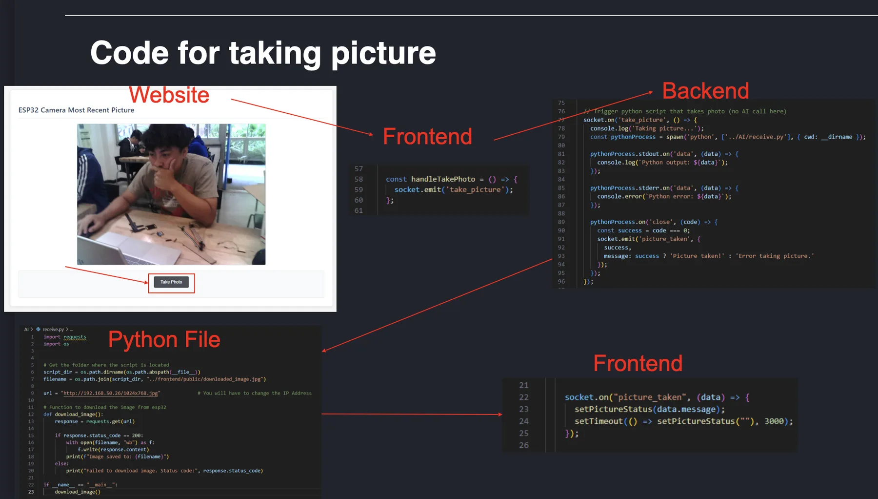Click the 'script_dir = os.path.dirname' line
This screenshot has height=499, width=878.
(122, 372)
